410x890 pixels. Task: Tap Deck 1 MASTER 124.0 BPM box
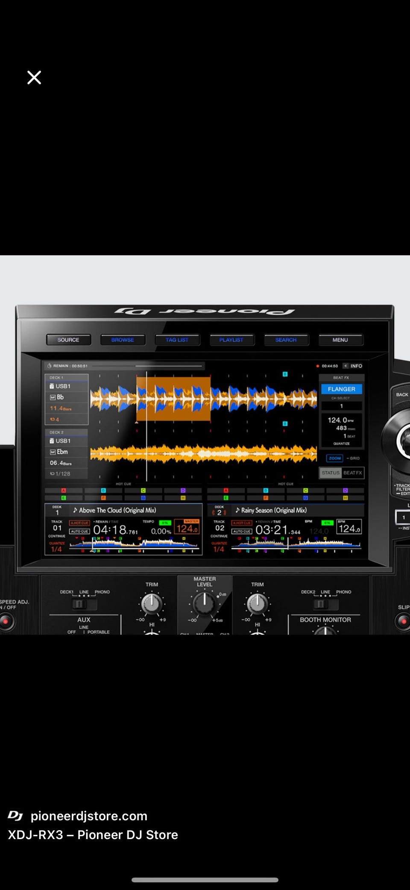pos(187,527)
